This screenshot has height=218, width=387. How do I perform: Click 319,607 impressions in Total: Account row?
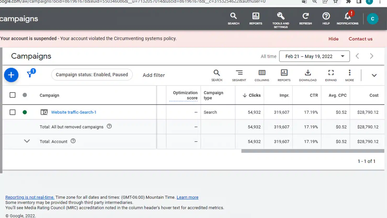click(x=282, y=142)
